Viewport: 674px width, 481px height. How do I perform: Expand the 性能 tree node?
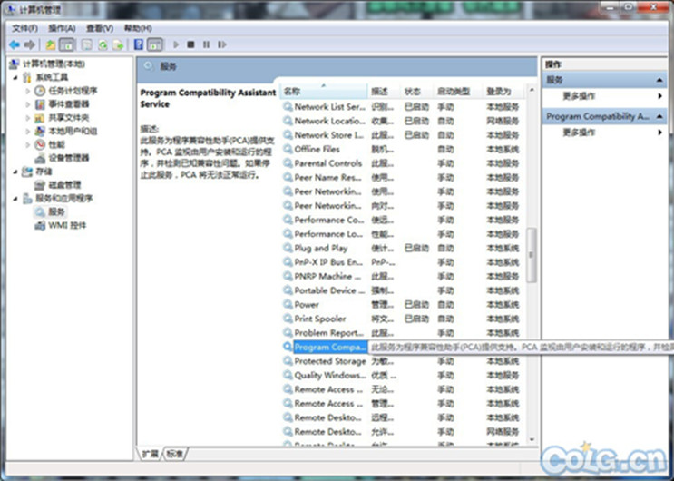pos(28,144)
